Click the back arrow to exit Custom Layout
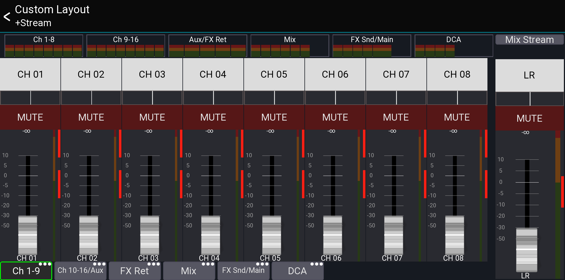Screen dimensions: 565x280 [7, 17]
